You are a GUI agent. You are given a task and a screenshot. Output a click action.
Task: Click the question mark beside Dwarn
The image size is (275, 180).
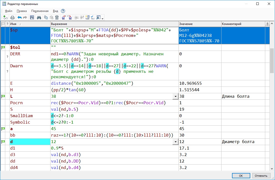click(x=7, y=71)
